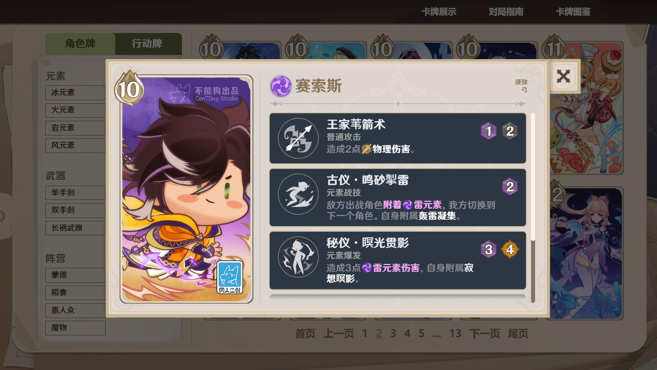Click the 同人二创 badge on card art
The height and width of the screenshot is (370, 657).
click(230, 278)
